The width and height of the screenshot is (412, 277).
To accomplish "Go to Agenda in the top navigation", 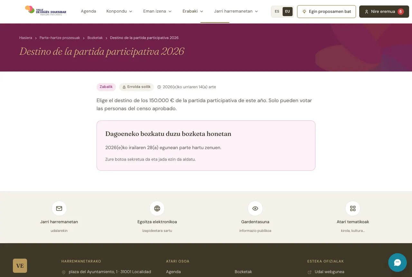I will point(89,11).
